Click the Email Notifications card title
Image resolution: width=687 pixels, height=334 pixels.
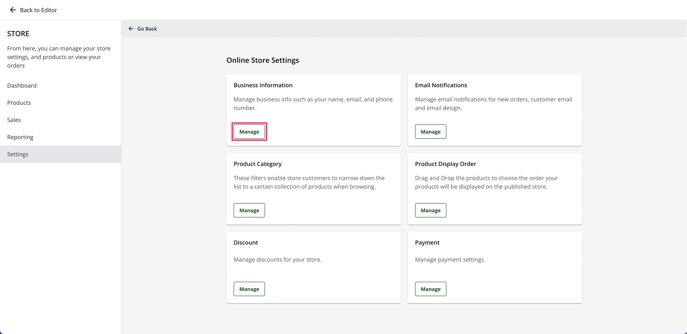click(x=441, y=85)
